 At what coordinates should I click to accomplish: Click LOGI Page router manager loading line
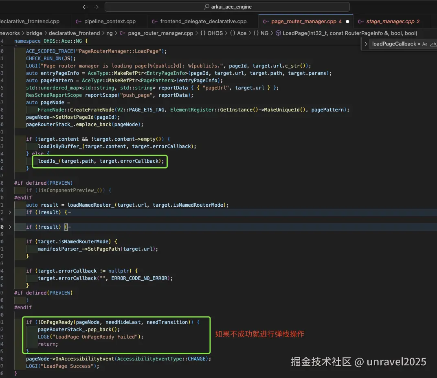point(168,66)
